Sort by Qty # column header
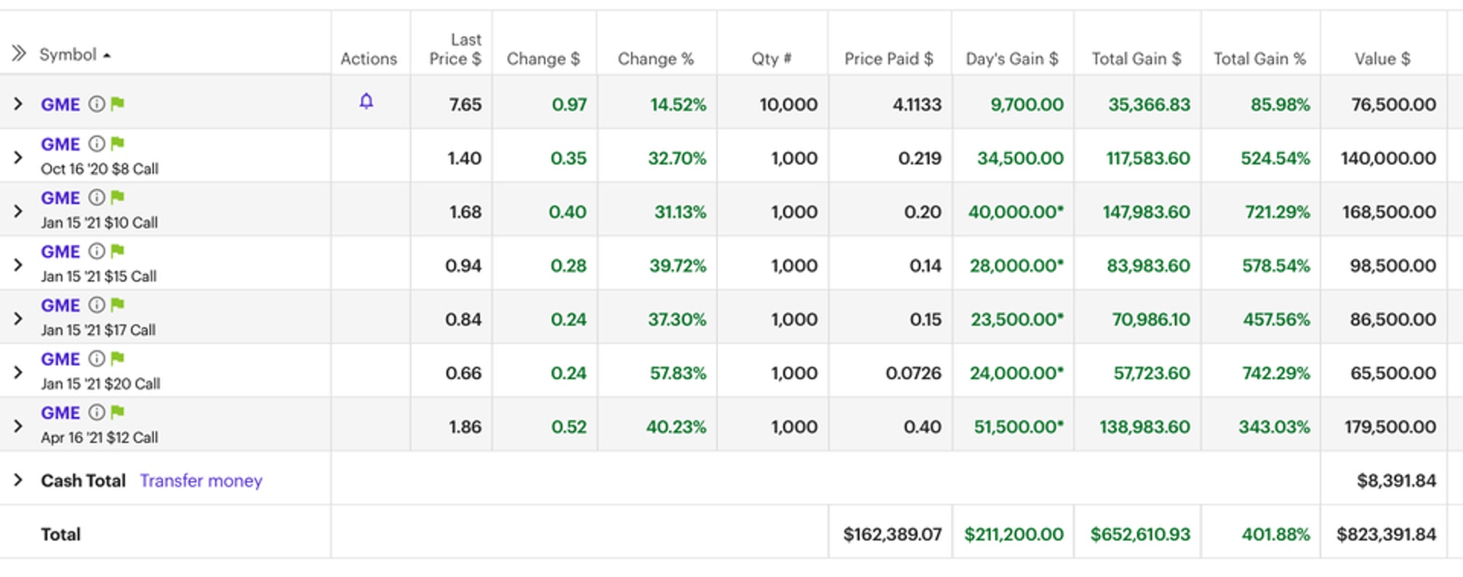 (x=771, y=59)
